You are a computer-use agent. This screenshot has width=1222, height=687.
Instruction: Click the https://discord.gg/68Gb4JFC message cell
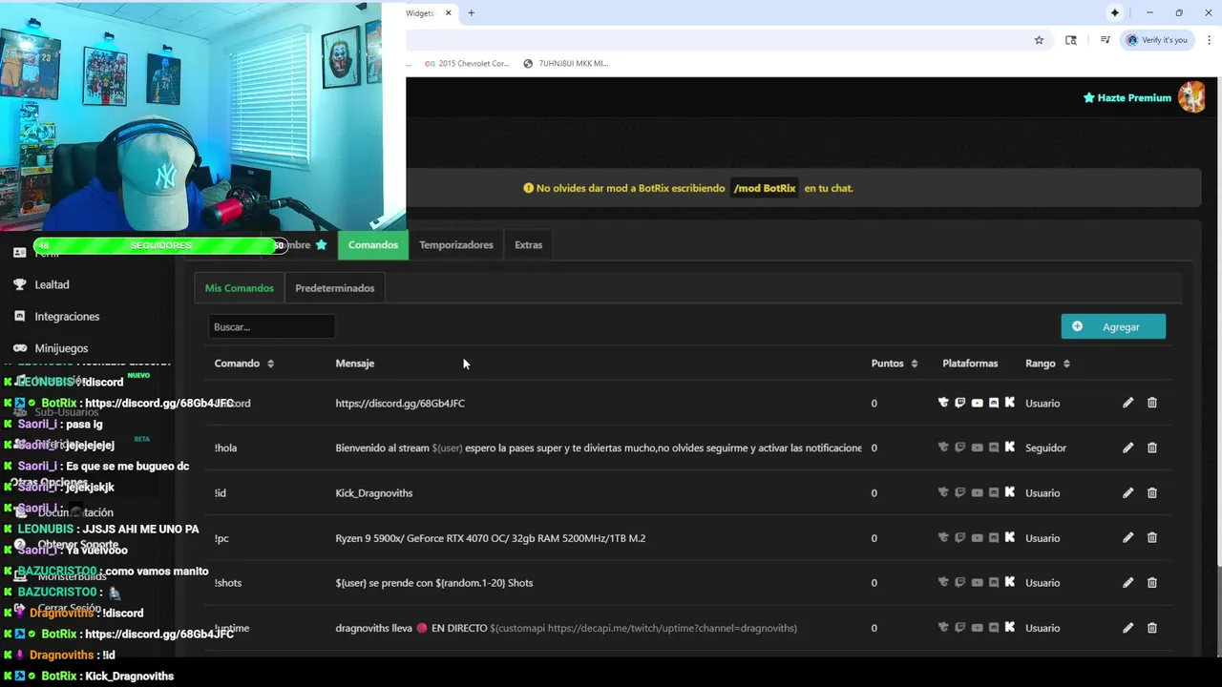(400, 404)
